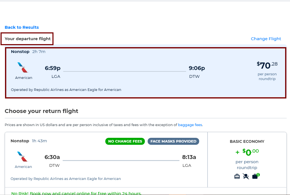Click Your departure flight heading
The image size is (290, 195).
(28, 39)
